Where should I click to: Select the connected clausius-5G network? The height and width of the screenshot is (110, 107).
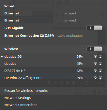pyautogui.click(x=53, y=56)
